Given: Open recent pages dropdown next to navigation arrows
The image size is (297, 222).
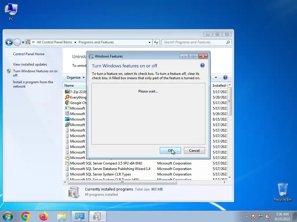Looking at the screenshot, I should [23, 42].
